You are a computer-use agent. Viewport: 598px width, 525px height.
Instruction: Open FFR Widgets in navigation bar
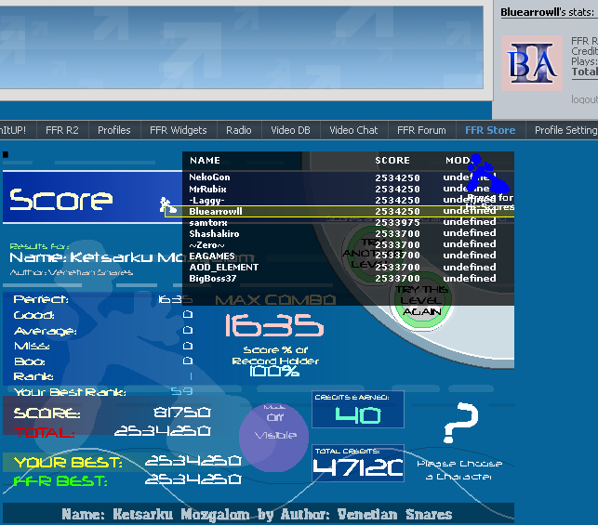click(178, 130)
